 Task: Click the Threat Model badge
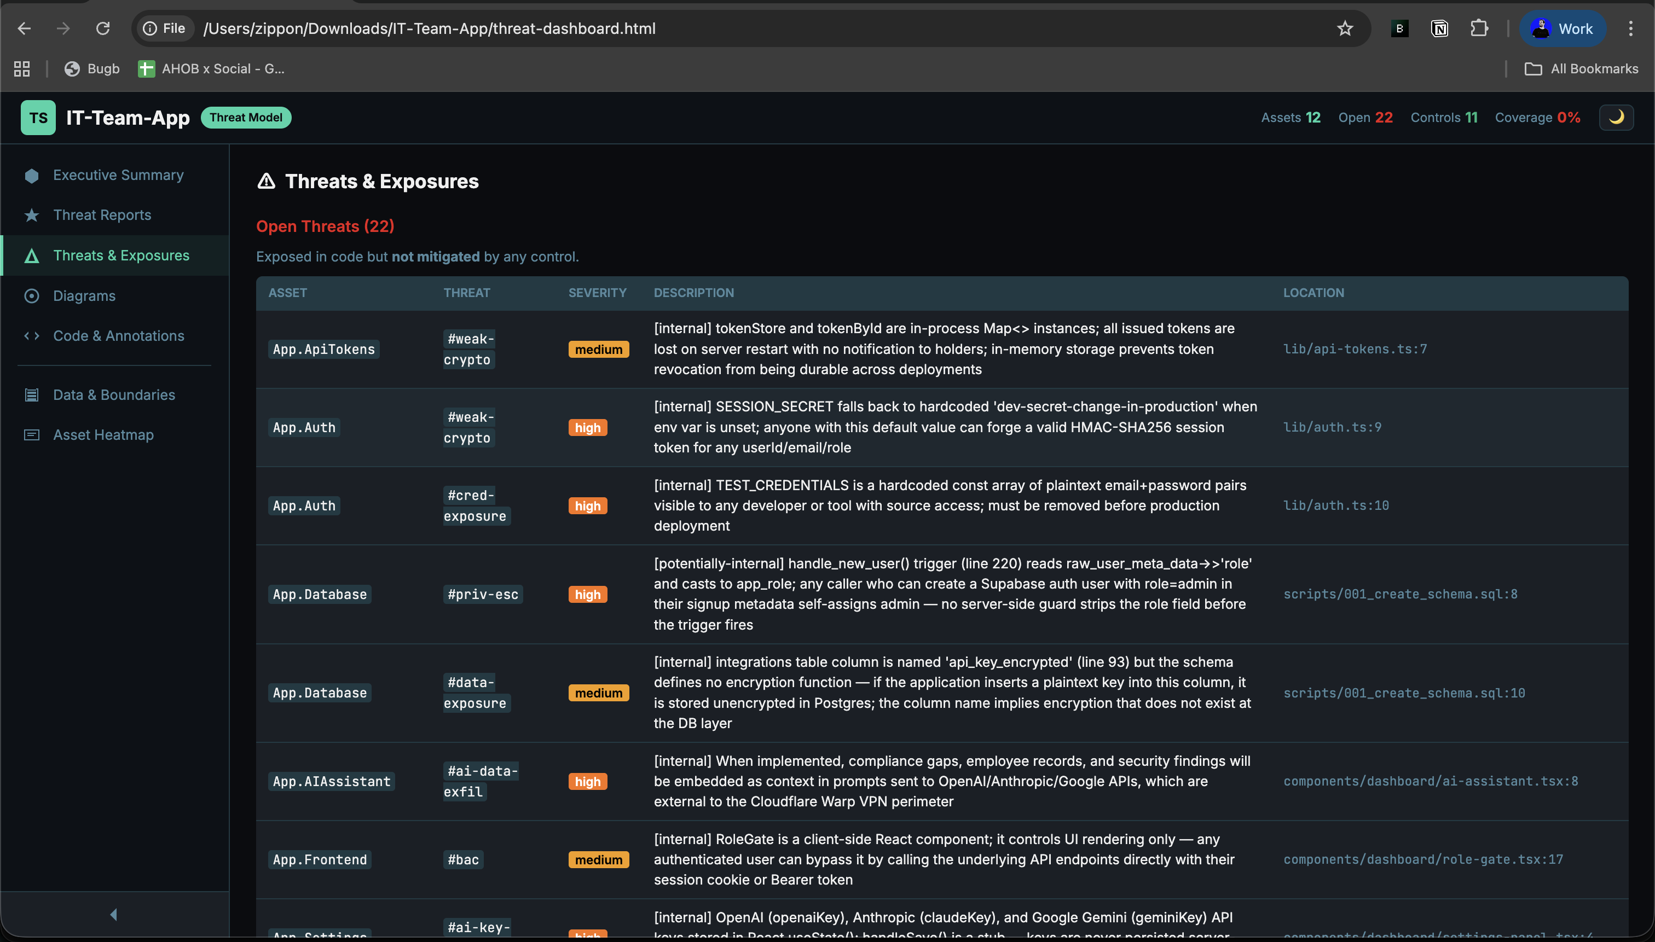246,117
